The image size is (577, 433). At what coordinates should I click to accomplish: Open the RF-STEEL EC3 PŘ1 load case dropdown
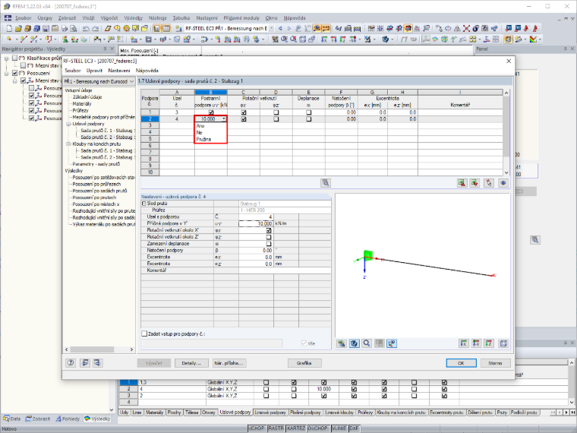pos(272,28)
